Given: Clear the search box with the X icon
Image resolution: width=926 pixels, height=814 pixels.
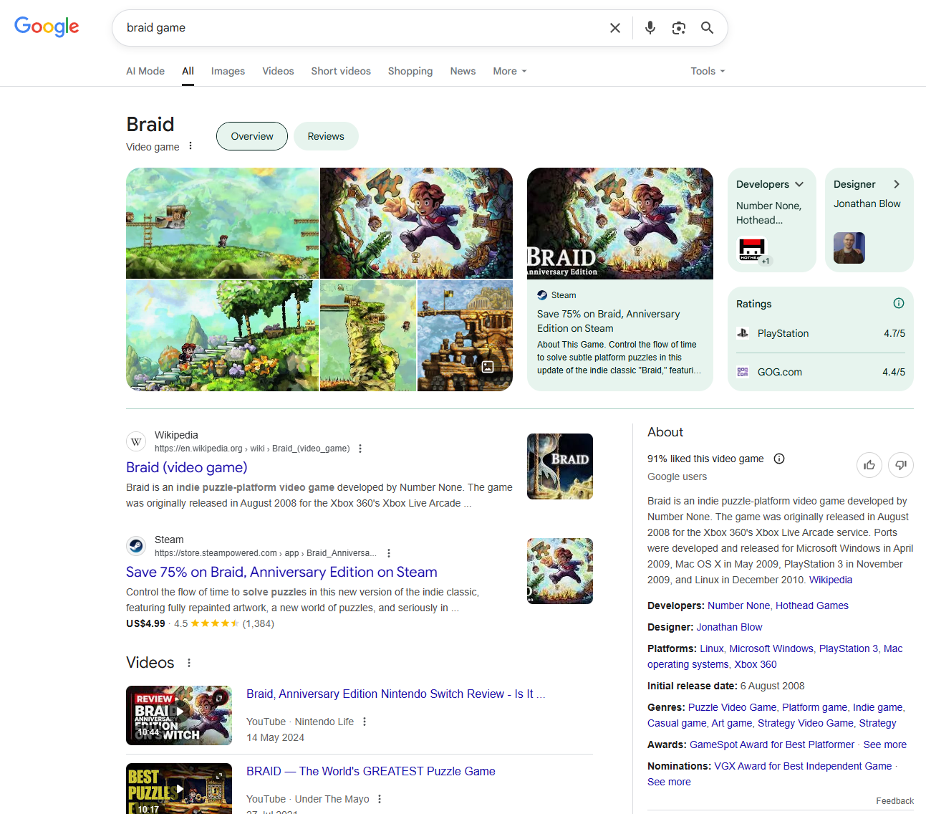Looking at the screenshot, I should [x=615, y=28].
